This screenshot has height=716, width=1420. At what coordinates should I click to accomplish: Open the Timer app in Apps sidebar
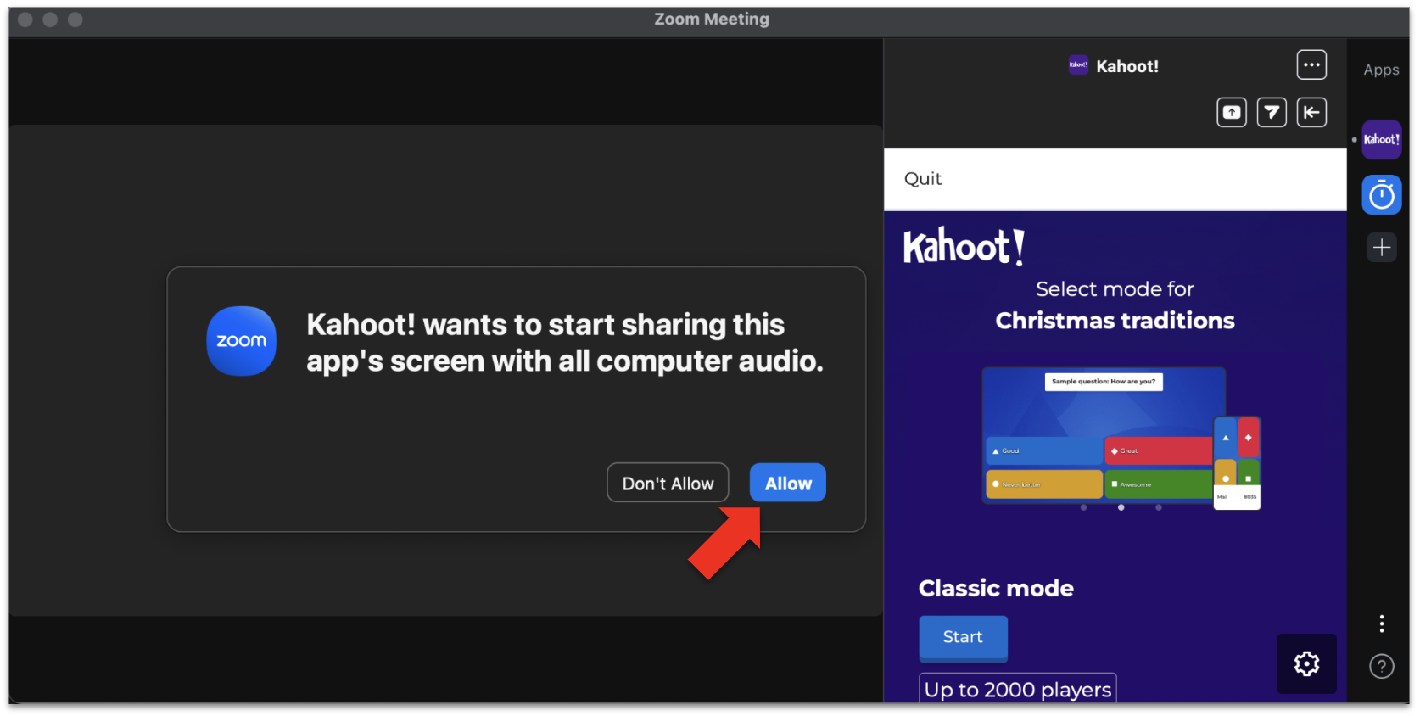(1380, 196)
